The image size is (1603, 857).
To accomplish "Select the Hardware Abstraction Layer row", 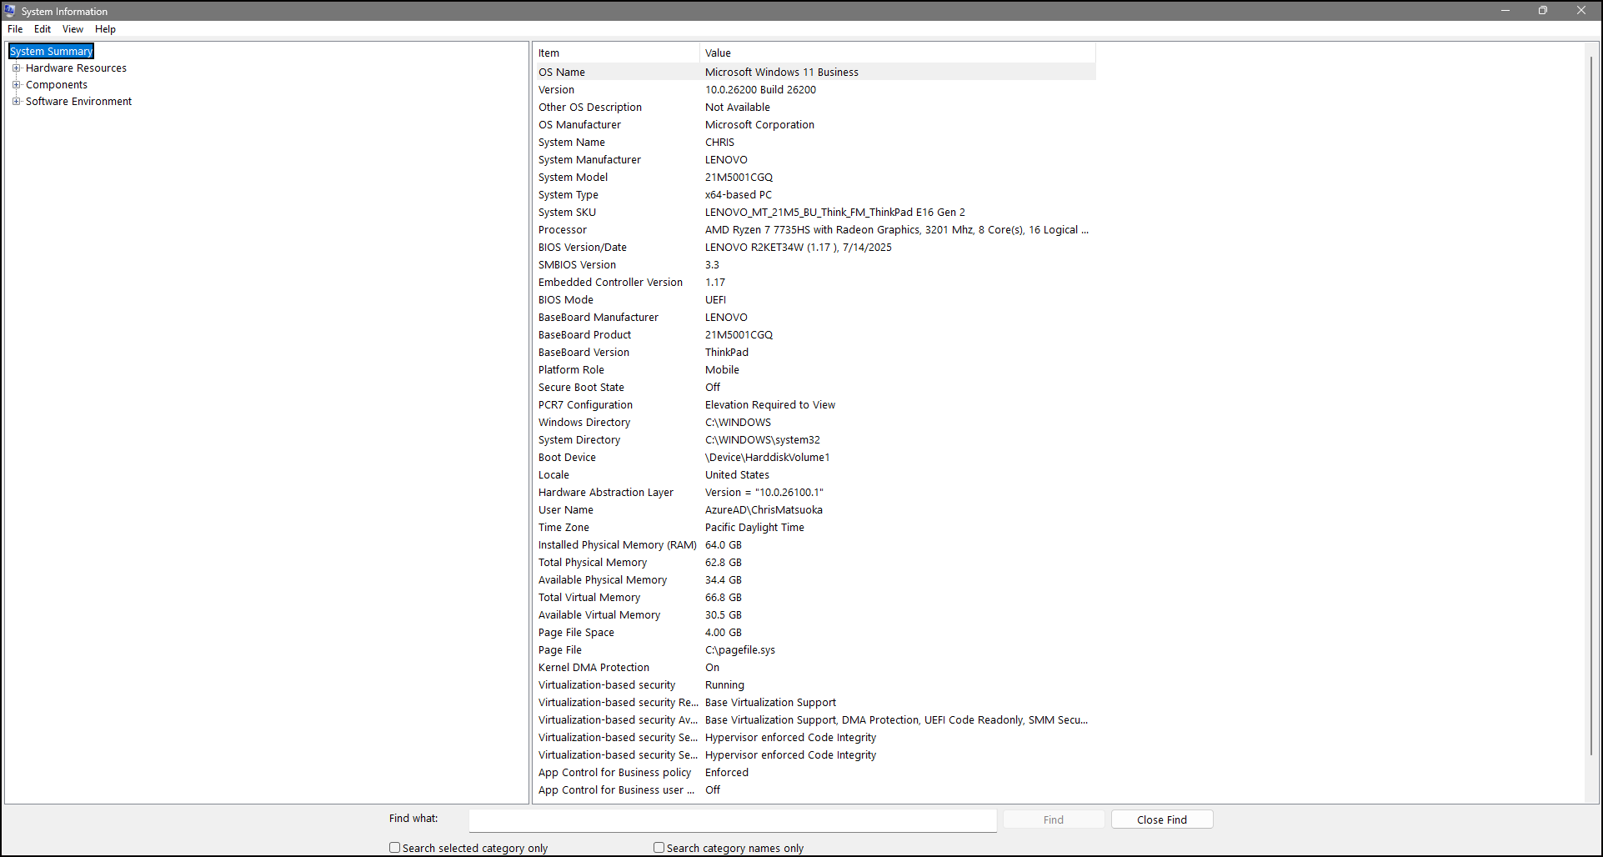I will pyautogui.click(x=814, y=493).
